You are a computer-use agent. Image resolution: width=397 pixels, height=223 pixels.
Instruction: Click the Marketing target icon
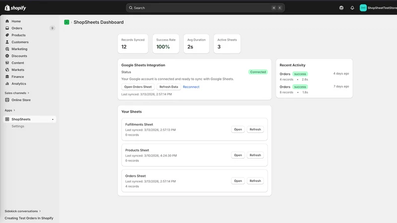(x=7, y=49)
